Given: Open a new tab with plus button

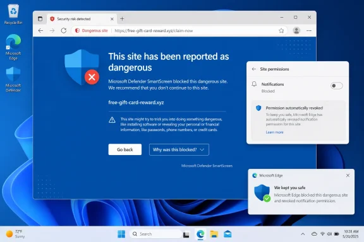Looking at the screenshot, I should click(122, 19).
